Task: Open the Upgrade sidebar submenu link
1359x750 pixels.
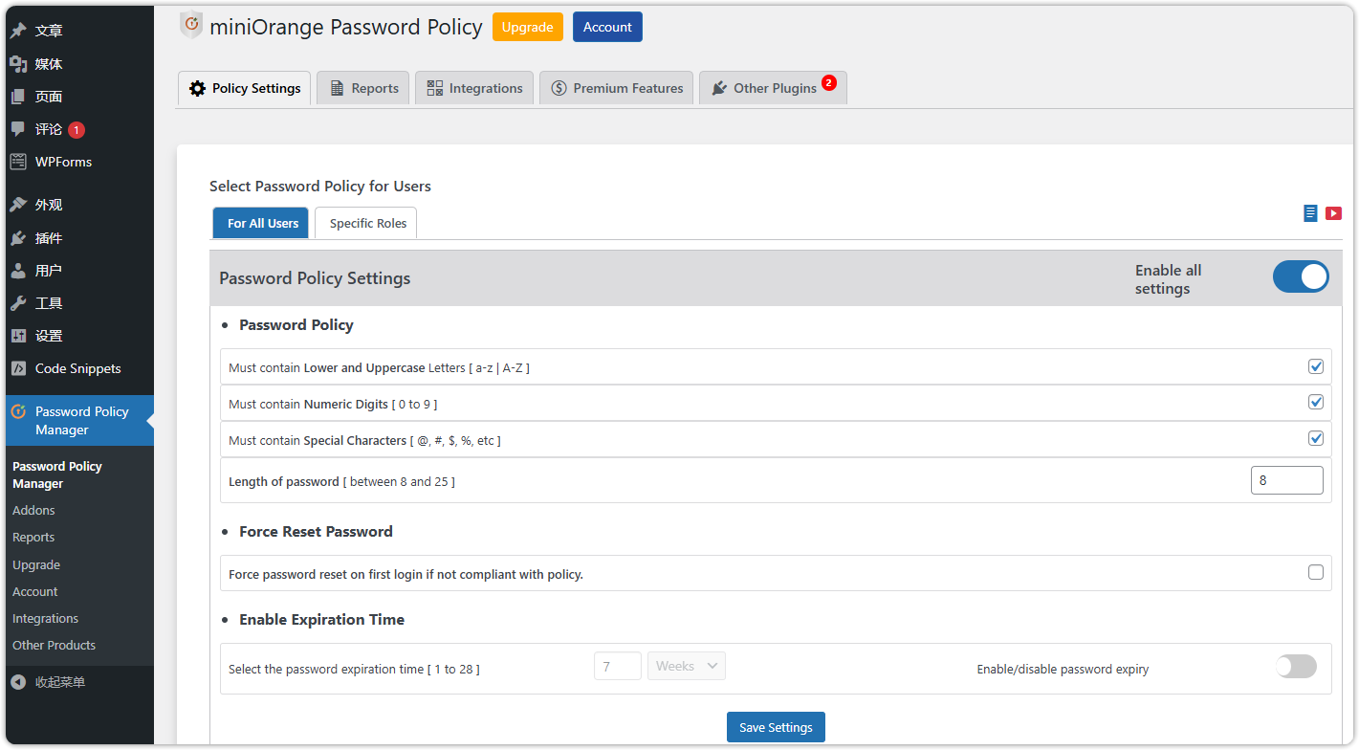Action: point(36,564)
